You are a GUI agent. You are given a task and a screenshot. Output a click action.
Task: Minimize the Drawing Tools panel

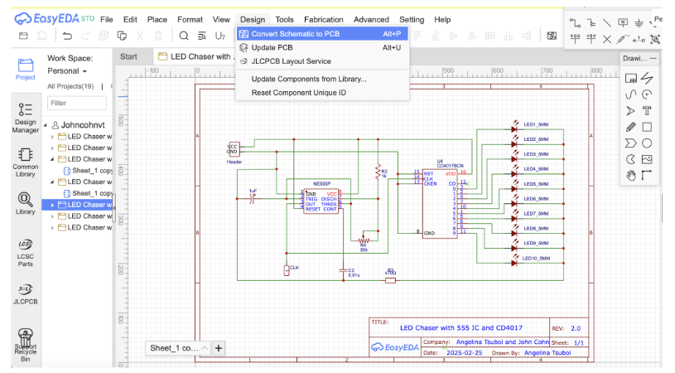point(653,59)
